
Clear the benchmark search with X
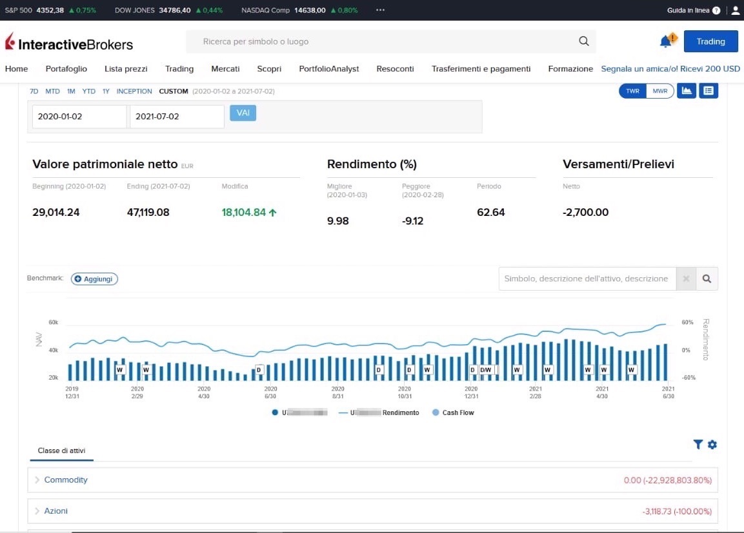click(686, 279)
